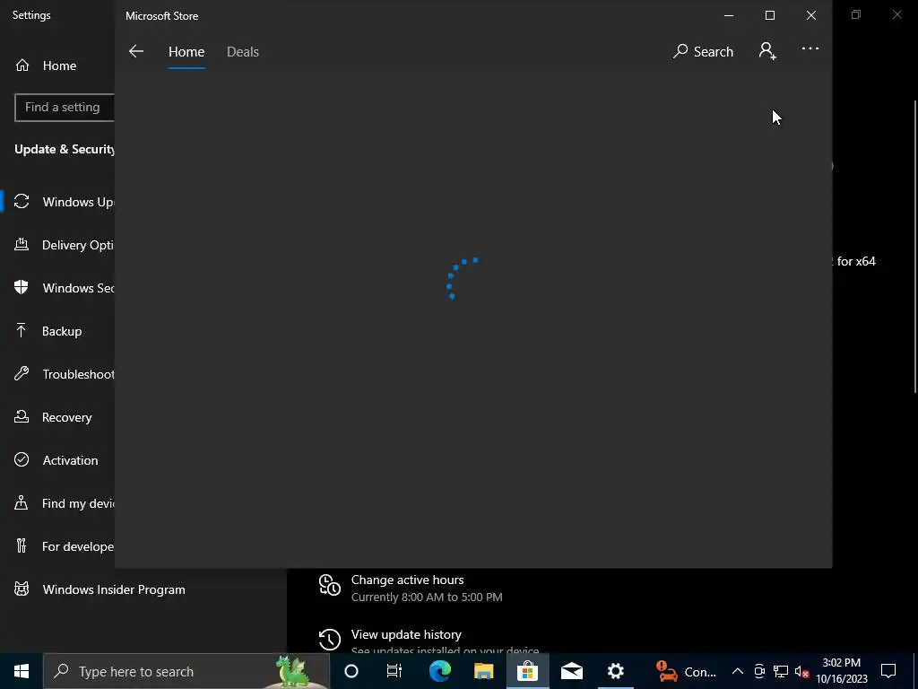Image resolution: width=918 pixels, height=689 pixels.
Task: Open Troubleshoot settings
Action: point(57,374)
